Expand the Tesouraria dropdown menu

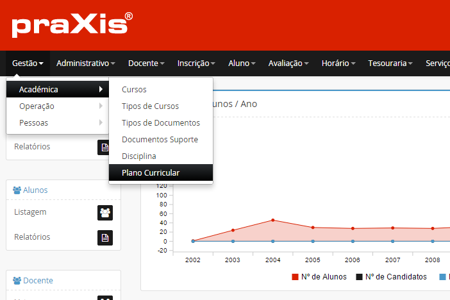390,63
